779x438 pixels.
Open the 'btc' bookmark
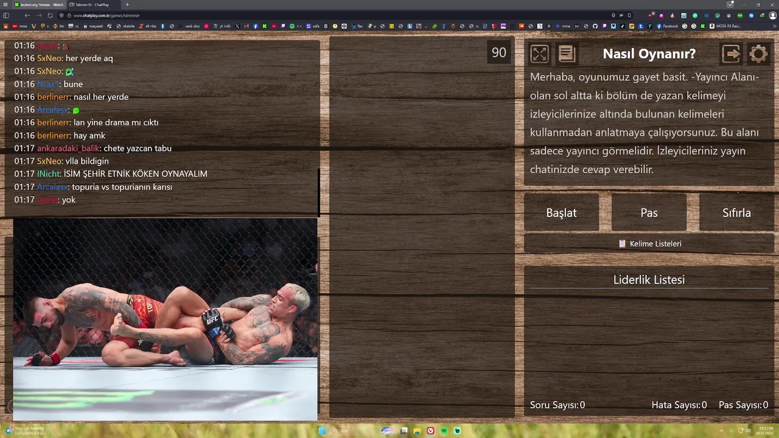click(58, 26)
